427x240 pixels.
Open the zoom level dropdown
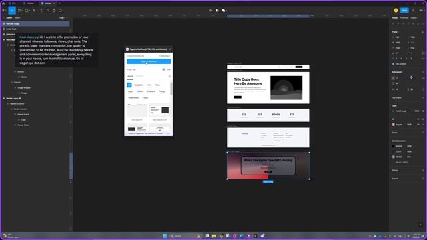[421, 11]
